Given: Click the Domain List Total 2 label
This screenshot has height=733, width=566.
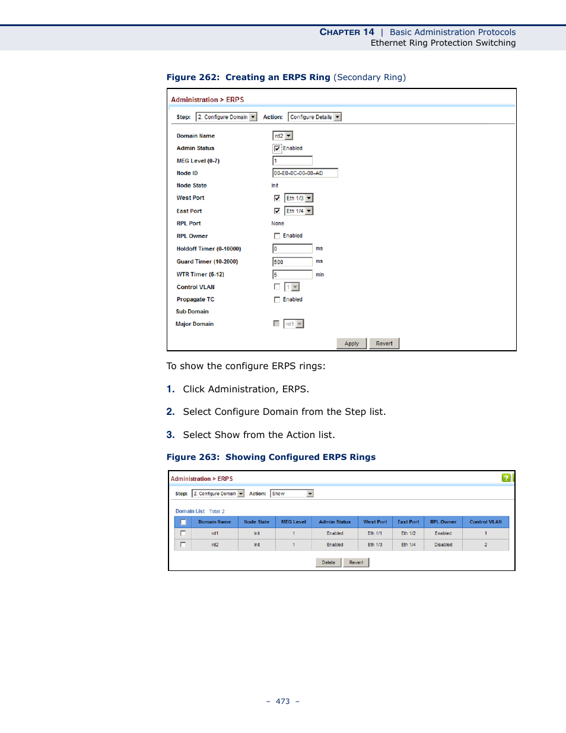Looking at the screenshot, I should point(200,511).
